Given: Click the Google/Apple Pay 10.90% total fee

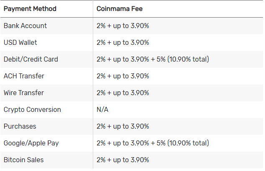Looking at the screenshot, I should pos(153,143).
